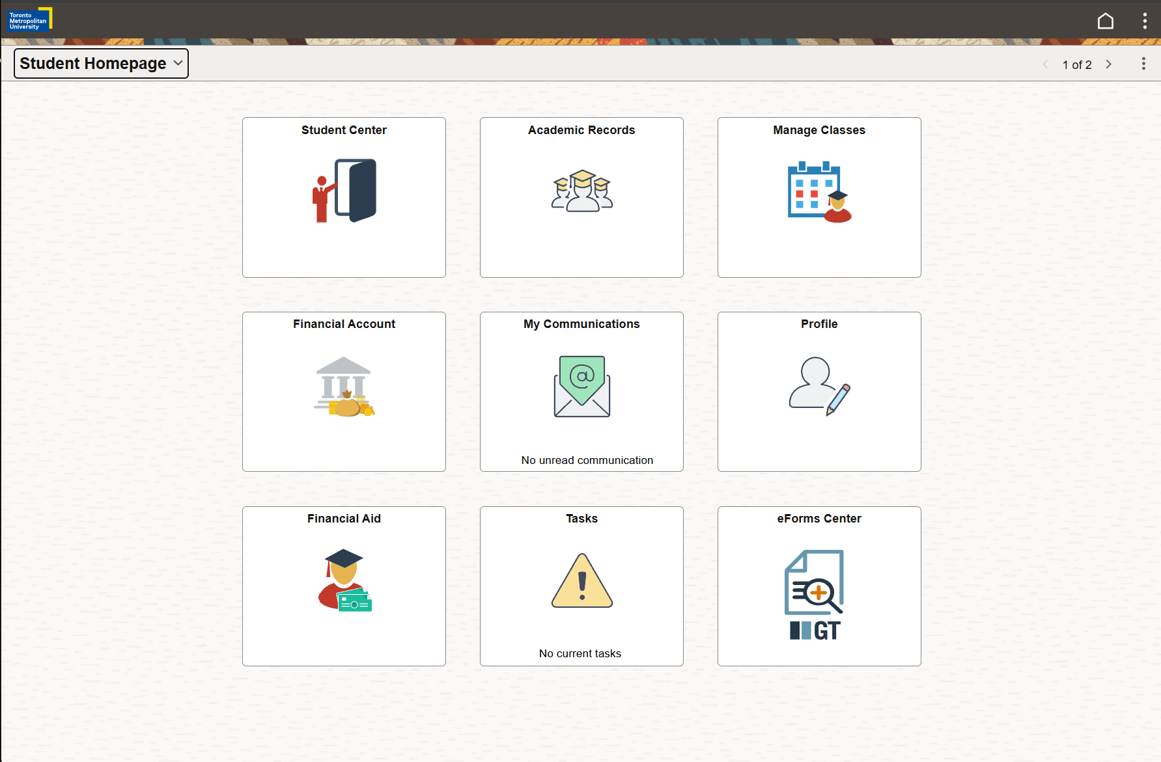Open the eForms Center document icon

point(815,594)
